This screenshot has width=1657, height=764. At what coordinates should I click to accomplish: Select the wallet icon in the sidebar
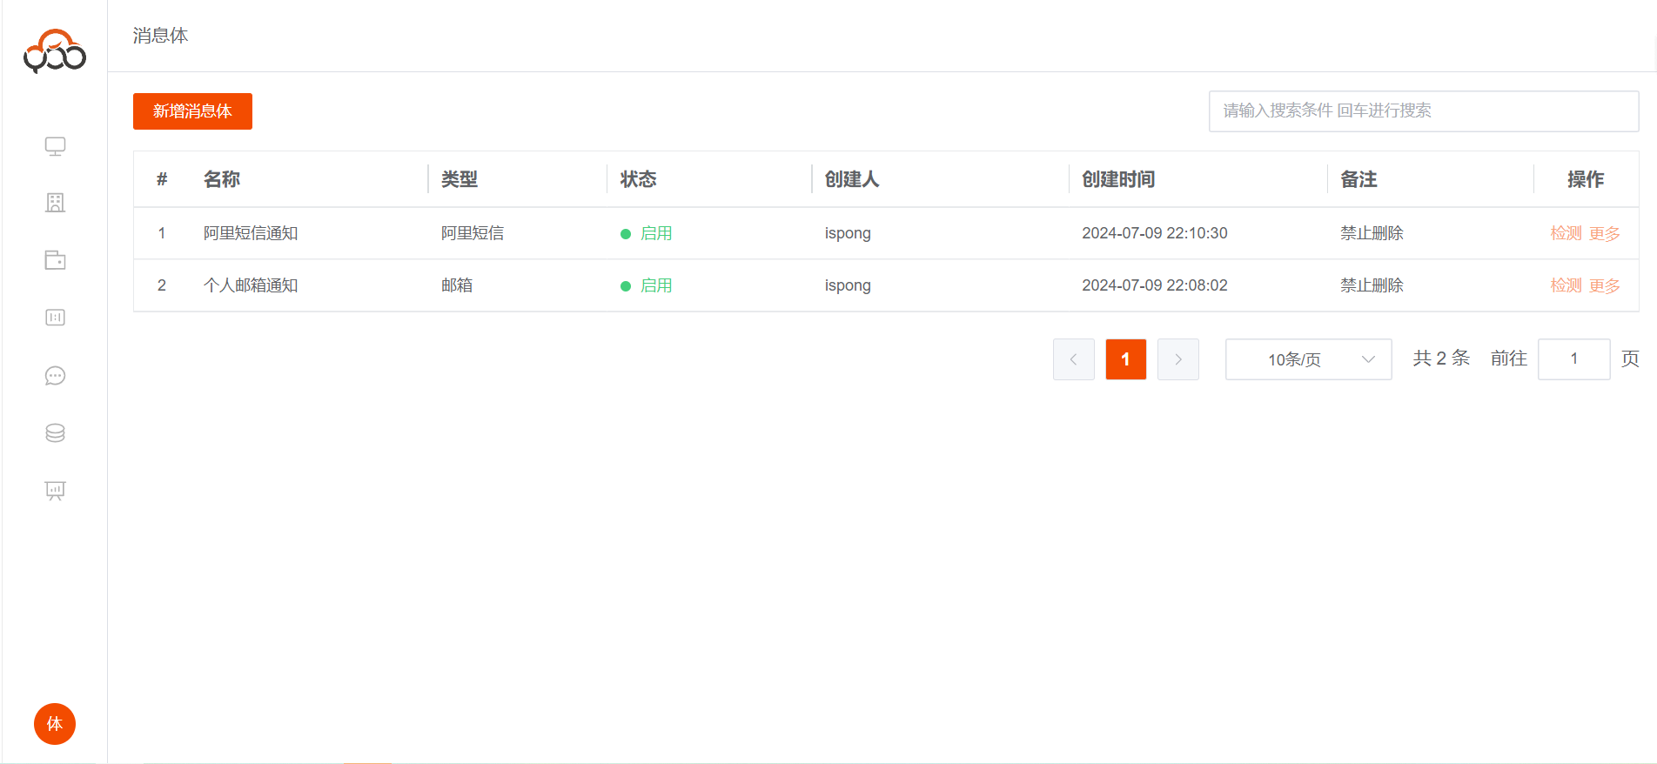tap(55, 260)
